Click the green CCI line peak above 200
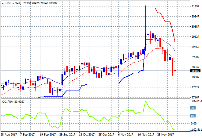The image size is (202, 138). pyautogui.click(x=146, y=101)
